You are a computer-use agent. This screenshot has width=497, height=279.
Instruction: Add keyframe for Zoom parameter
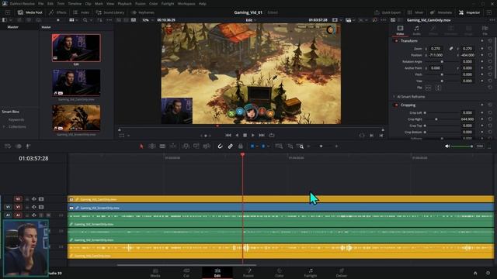[x=482, y=48]
